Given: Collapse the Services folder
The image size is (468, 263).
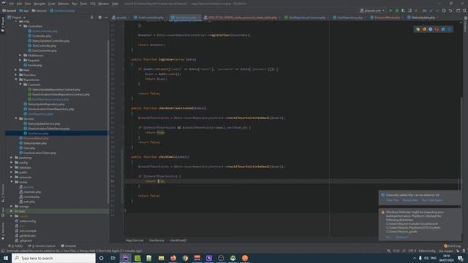Looking at the screenshot, I should pos(16,118).
